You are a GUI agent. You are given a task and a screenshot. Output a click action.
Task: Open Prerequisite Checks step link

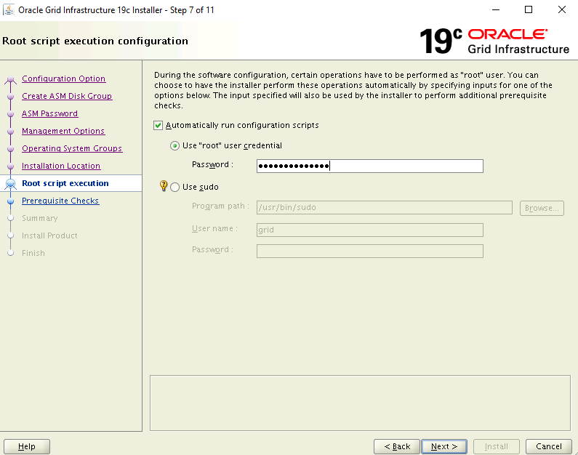(60, 201)
